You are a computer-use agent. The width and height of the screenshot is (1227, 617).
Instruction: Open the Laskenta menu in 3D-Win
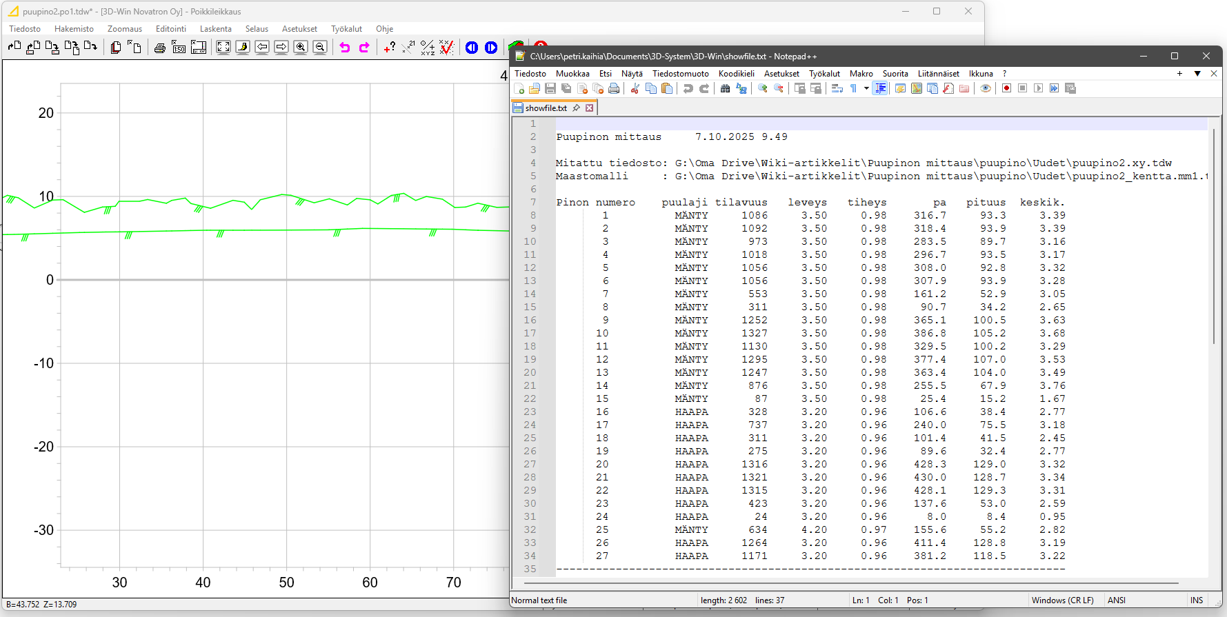[x=215, y=29]
